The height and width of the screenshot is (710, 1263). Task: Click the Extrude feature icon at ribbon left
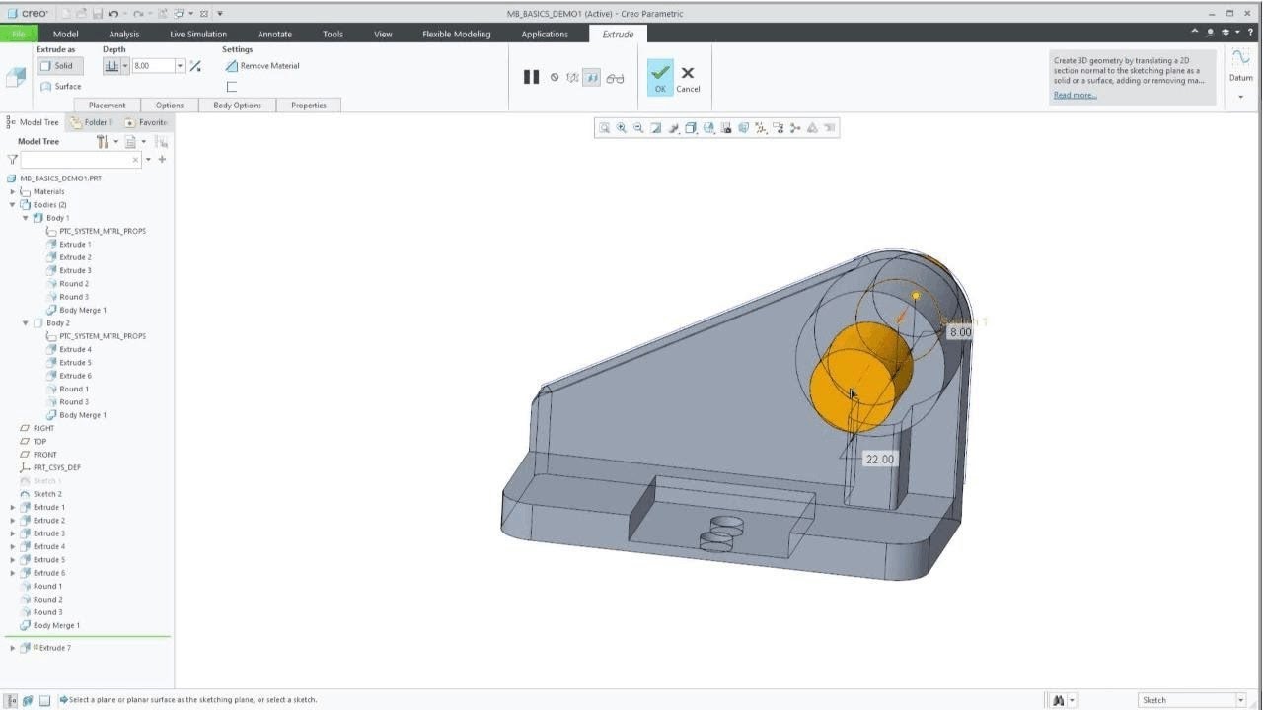[16, 77]
